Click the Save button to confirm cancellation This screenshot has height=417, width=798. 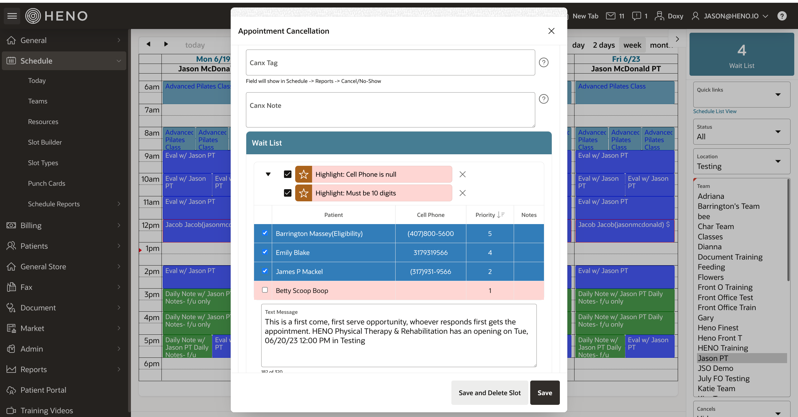[x=545, y=392]
